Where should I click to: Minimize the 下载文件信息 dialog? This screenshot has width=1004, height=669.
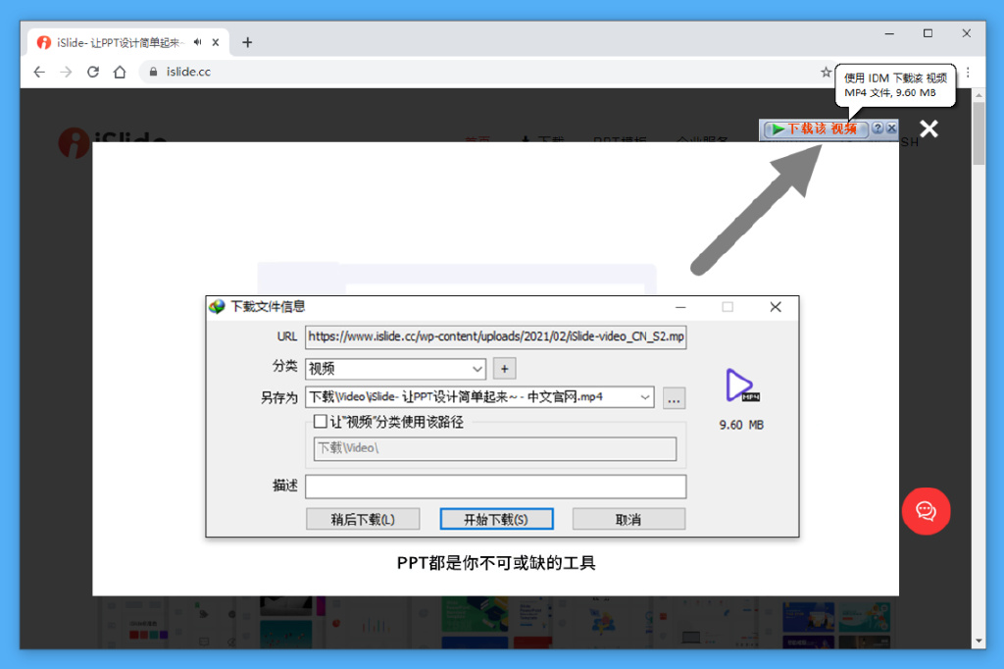[x=680, y=307]
